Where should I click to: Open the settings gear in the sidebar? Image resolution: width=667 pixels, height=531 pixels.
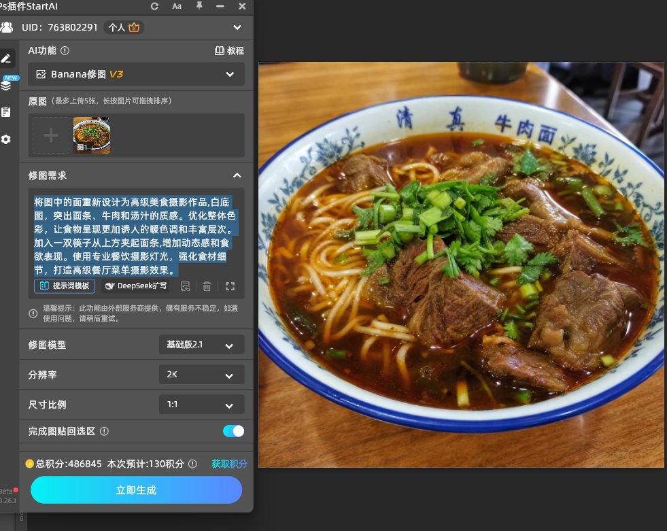click(6, 139)
